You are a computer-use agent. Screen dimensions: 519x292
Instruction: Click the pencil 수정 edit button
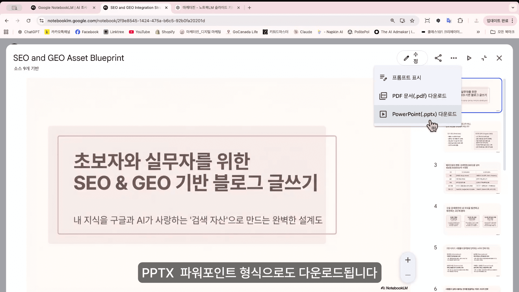coord(412,58)
